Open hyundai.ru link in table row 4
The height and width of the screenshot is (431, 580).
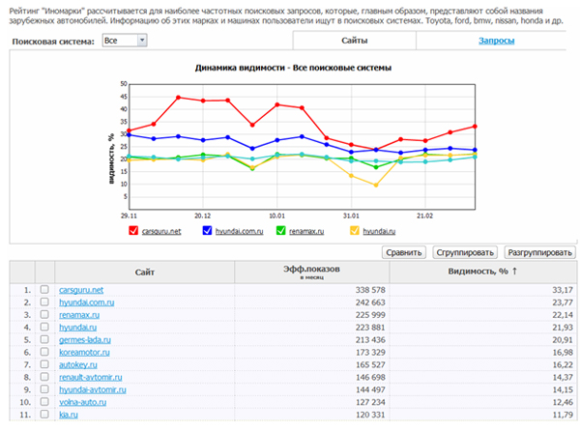point(77,328)
